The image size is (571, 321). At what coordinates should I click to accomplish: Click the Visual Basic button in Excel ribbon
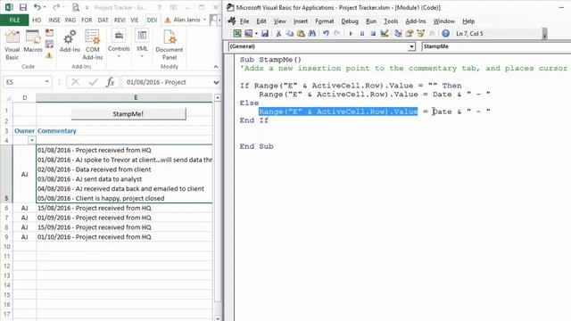point(12,45)
